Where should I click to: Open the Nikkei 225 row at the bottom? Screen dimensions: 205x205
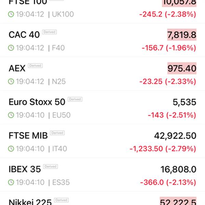tap(102, 201)
